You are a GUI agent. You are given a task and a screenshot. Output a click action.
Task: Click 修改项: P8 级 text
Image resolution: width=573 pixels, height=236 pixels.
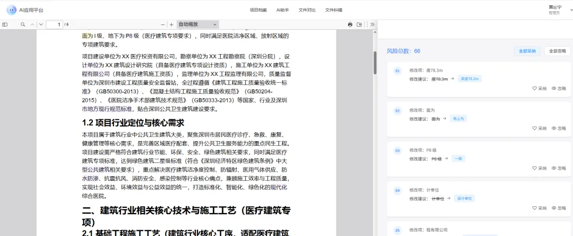(x=423, y=150)
